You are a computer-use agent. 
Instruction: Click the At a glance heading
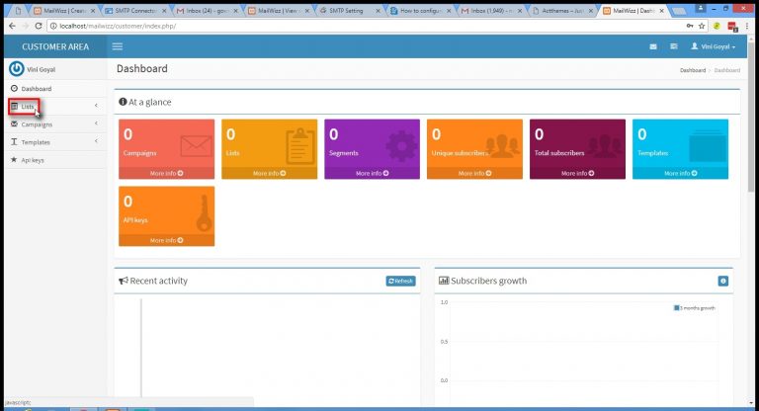tap(144, 102)
